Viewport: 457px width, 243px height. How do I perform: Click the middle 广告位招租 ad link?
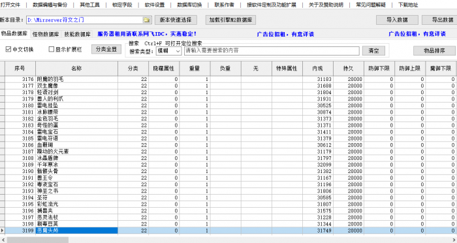[285, 34]
